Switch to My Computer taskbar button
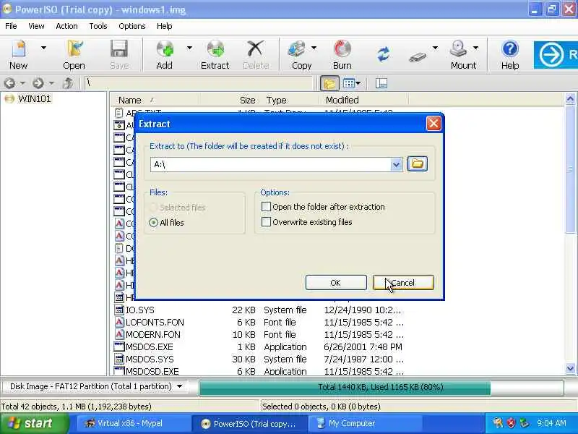 (x=363, y=423)
